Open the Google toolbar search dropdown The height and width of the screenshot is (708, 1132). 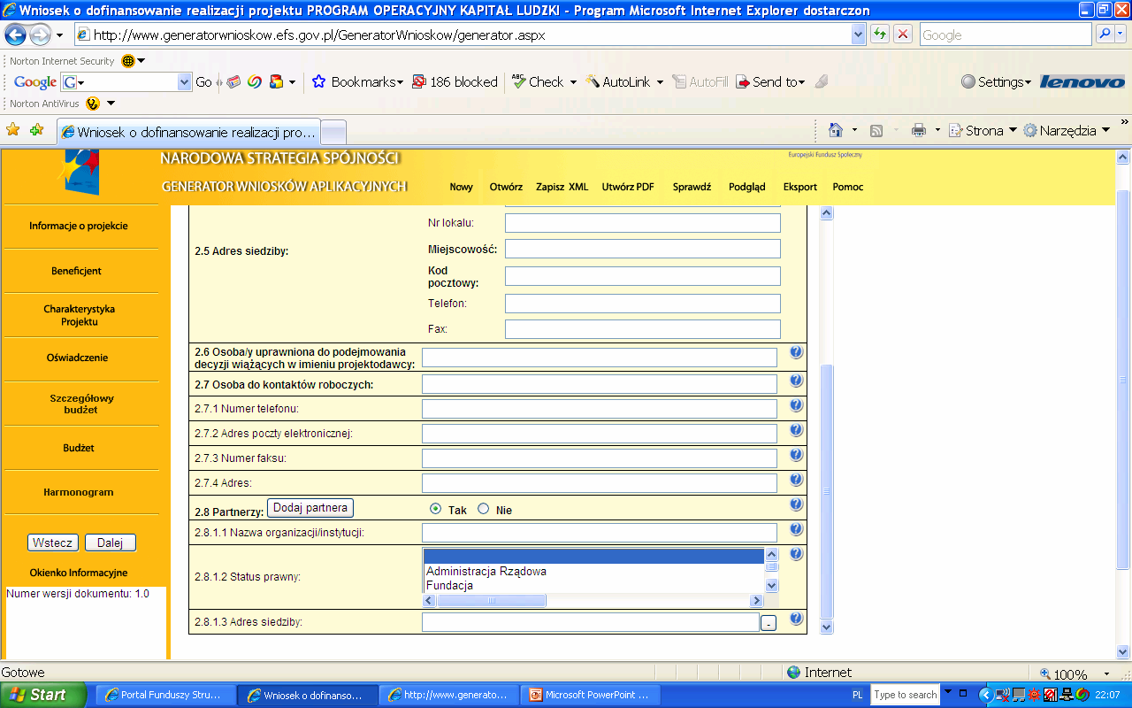click(185, 81)
